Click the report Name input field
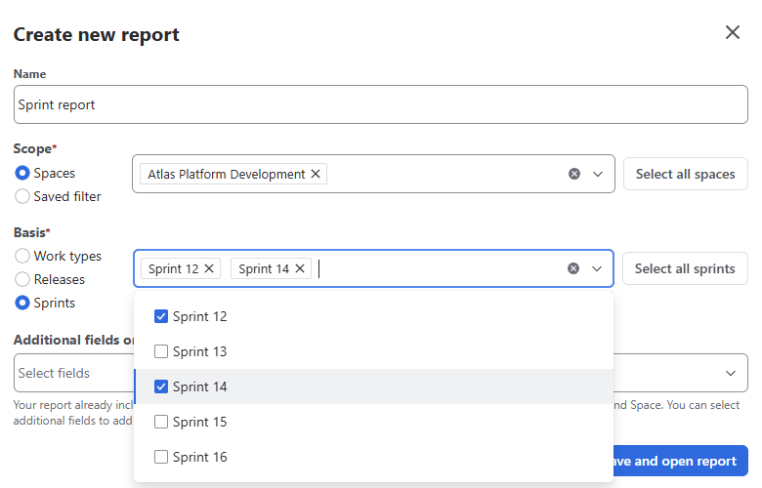Image resolution: width=762 pixels, height=488 pixels. pos(381,104)
